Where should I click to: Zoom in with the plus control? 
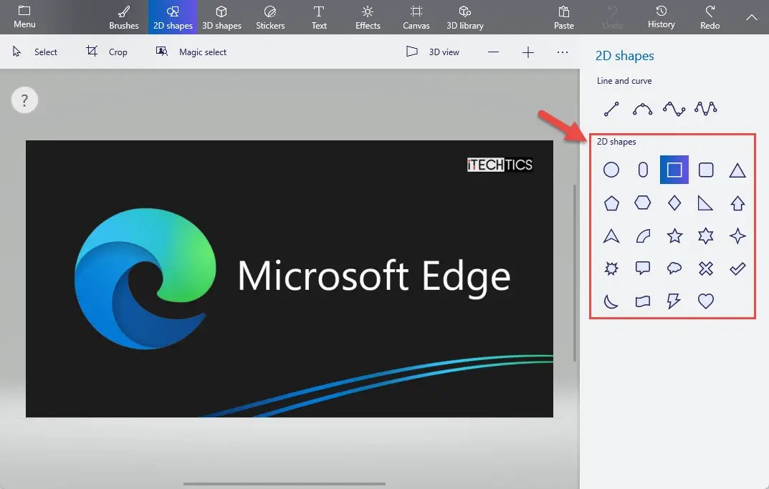pyautogui.click(x=528, y=52)
